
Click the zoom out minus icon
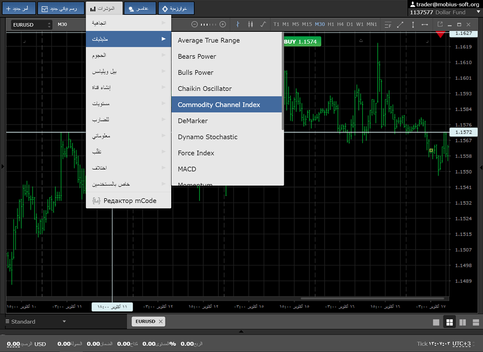[x=194, y=24]
